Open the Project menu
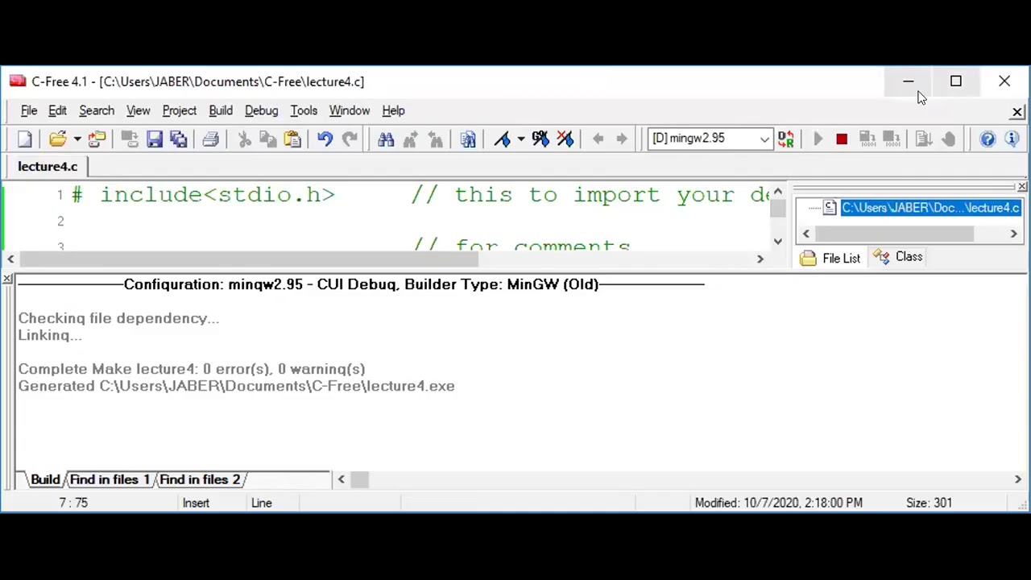The height and width of the screenshot is (580, 1031). pos(180,110)
